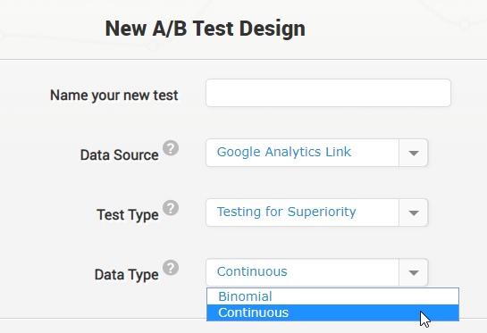Click the Test Type label text

pyautogui.click(x=128, y=215)
